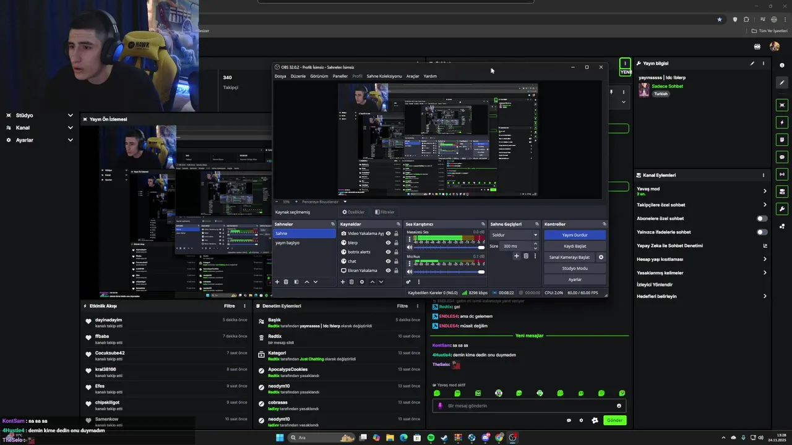The image size is (792, 445).
Task: Delete scene transition with trash icon
Action: coord(526,256)
